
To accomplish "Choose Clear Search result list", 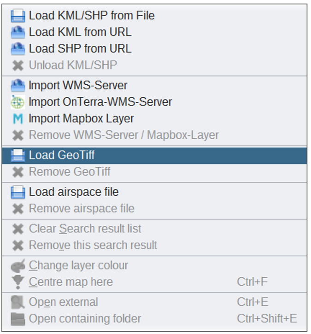I will (x=154, y=229).
